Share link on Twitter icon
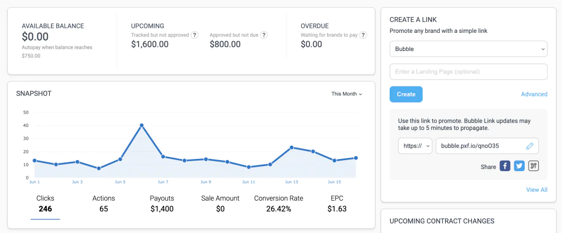This screenshot has height=233, width=562. point(519,166)
